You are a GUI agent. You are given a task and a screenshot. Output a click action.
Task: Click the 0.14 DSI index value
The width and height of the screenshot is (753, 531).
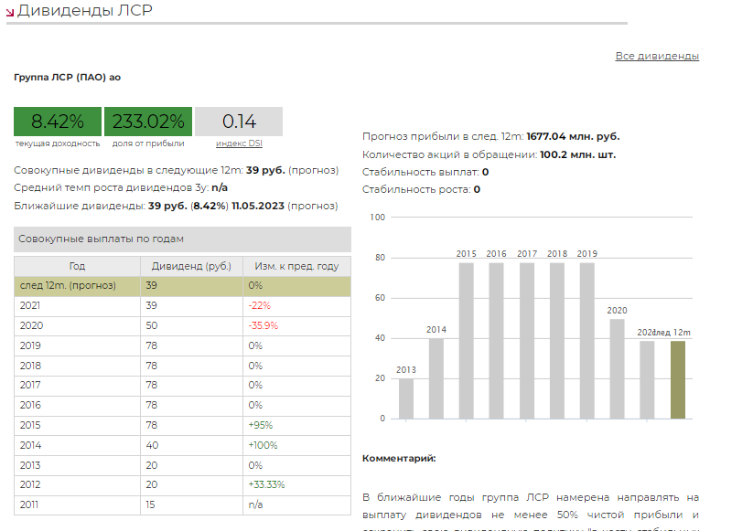(239, 122)
